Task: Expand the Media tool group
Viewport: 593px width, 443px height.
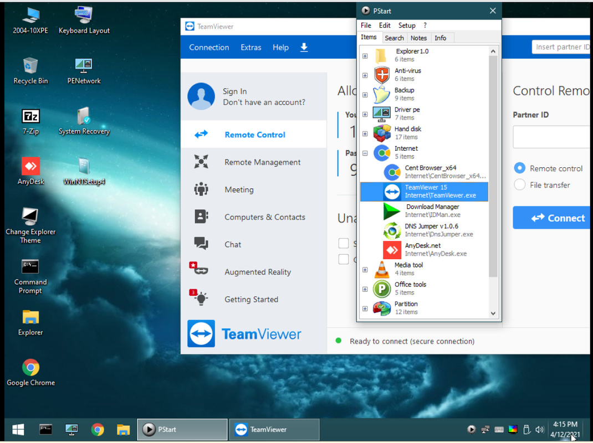Action: tap(365, 270)
